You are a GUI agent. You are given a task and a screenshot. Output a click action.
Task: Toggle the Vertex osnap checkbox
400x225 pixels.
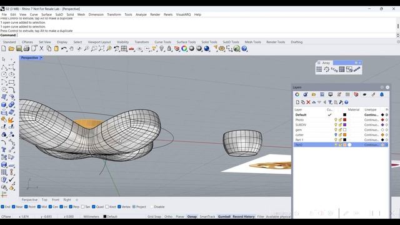[x=119, y=207]
